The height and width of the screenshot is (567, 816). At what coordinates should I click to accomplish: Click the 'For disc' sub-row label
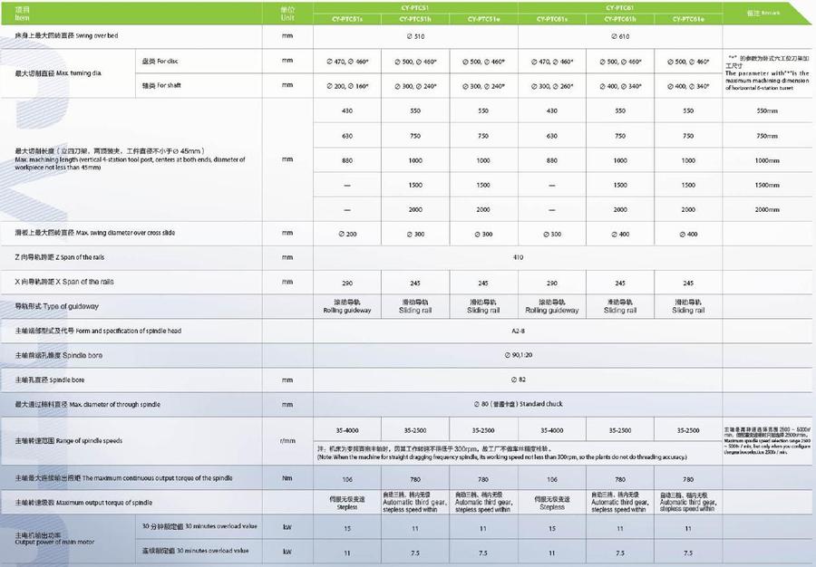coord(160,61)
